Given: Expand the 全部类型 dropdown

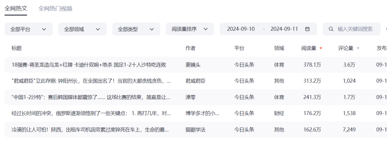Looking at the screenshot, I should tap(136, 29).
